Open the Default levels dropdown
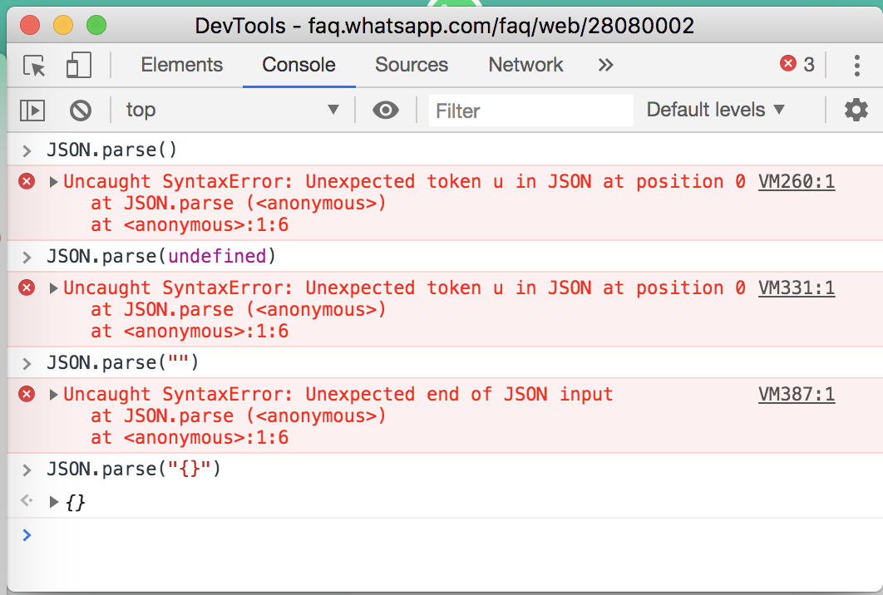This screenshot has width=883, height=595. point(715,110)
